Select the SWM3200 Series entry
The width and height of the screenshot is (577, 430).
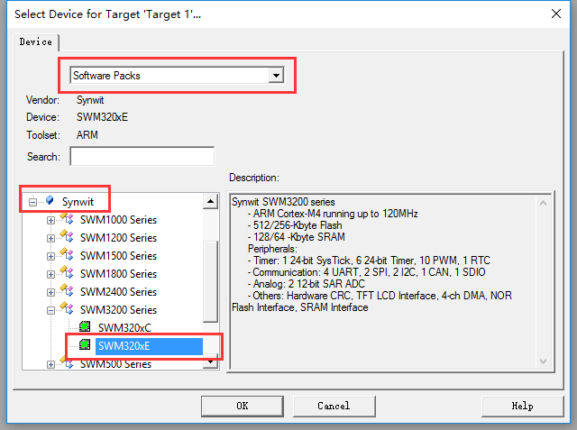118,310
